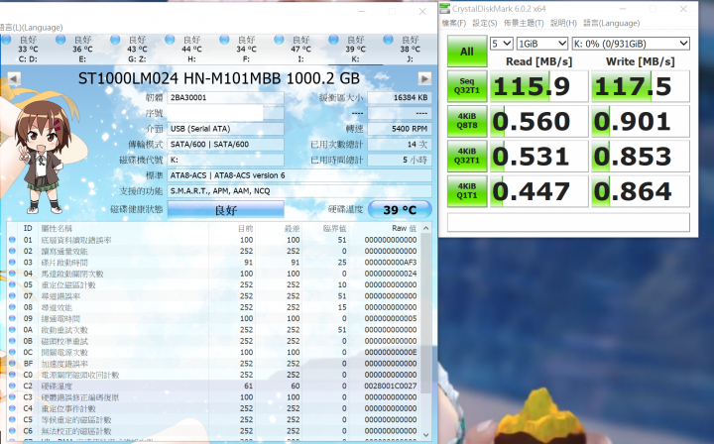714x444 pixels.
Task: Go to previous disk with left arrow
Action: pos(14,78)
